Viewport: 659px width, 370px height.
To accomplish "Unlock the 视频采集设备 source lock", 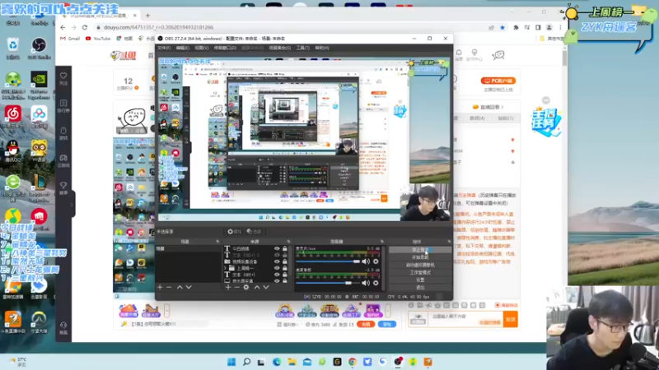I will coord(285,261).
